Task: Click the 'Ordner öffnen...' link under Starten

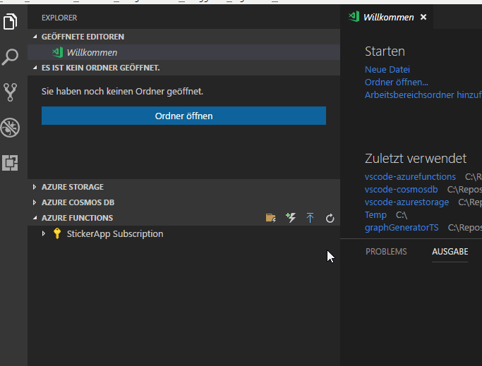Action: [x=396, y=82]
